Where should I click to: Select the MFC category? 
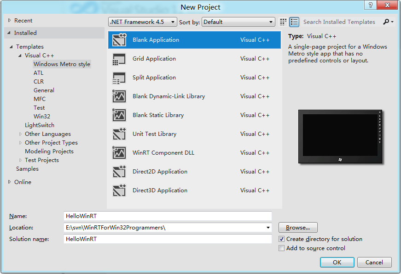click(40, 99)
